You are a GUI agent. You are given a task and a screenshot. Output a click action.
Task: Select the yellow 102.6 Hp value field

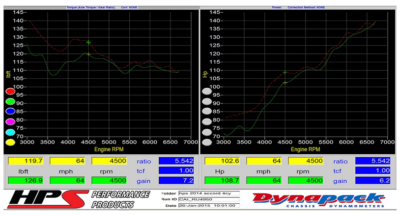(221, 161)
